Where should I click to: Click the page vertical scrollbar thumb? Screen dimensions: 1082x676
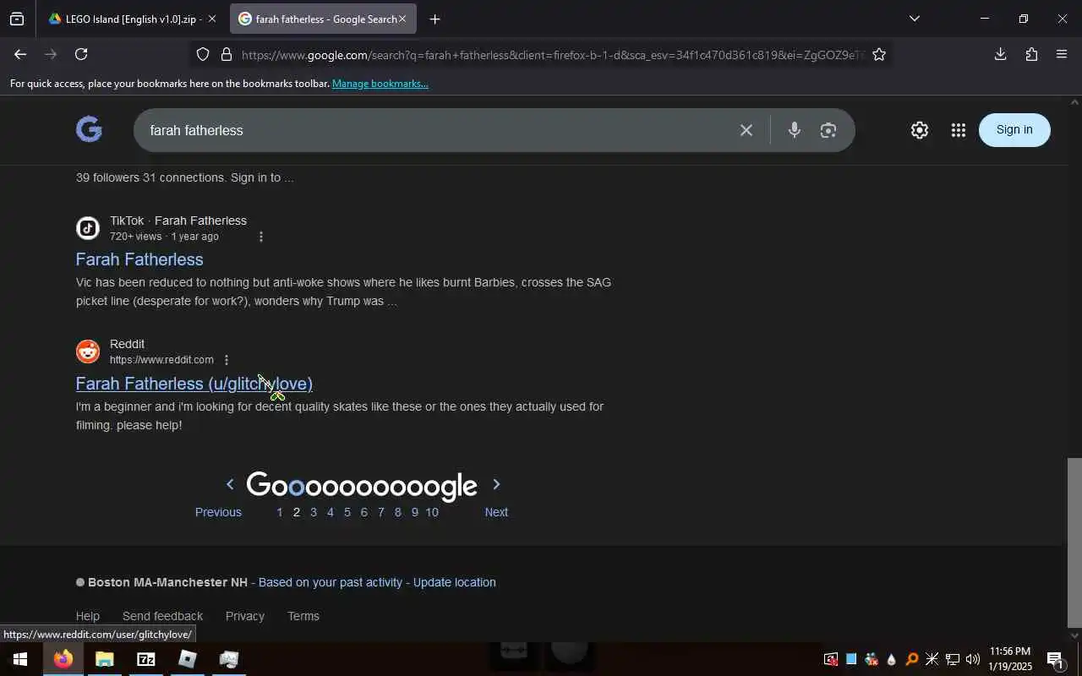pos(1074,543)
